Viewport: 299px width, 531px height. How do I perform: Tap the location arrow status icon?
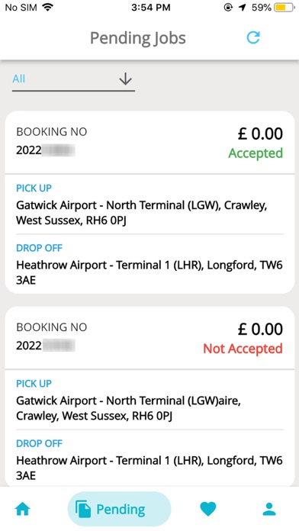coord(242,8)
